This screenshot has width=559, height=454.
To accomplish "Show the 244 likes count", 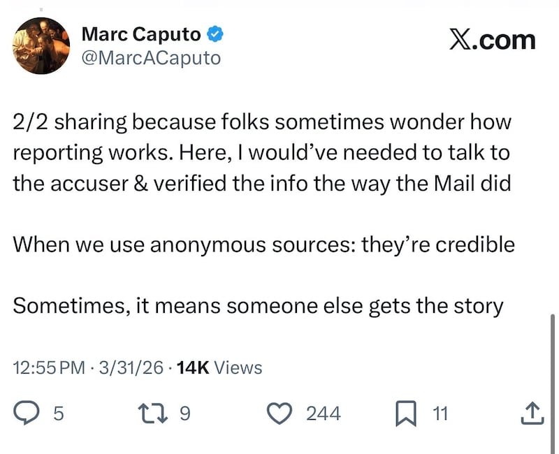I will [x=324, y=414].
